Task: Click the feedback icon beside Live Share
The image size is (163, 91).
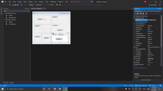Action: click(160, 5)
